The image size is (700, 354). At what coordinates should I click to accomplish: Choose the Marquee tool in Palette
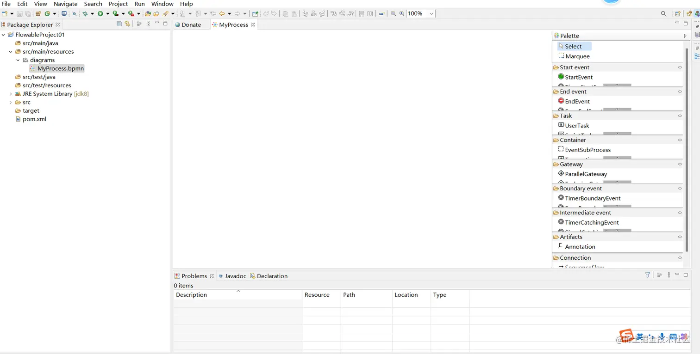point(574,56)
